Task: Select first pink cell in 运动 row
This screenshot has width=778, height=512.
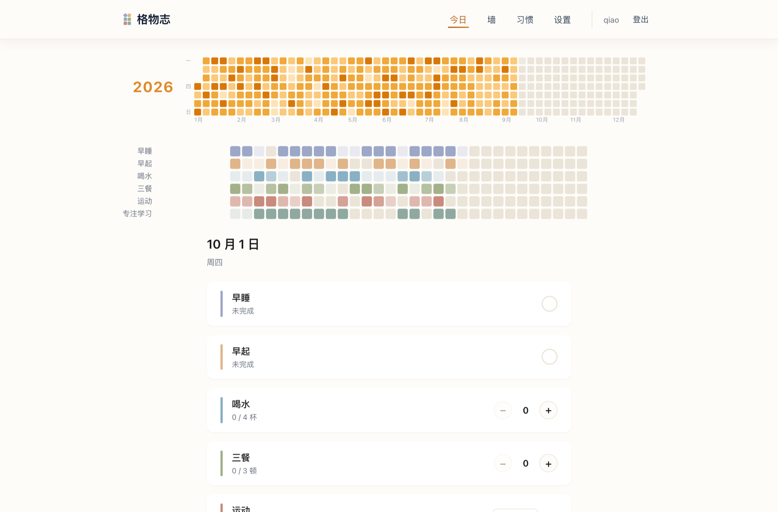Action: 235,201
